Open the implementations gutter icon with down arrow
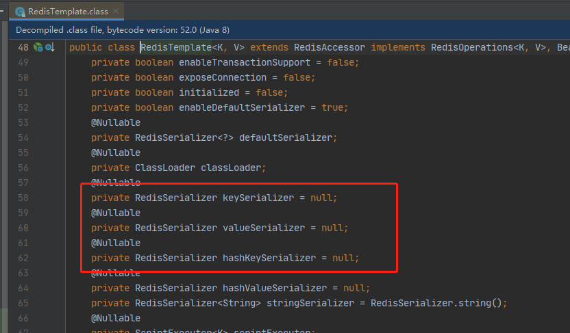 coord(50,47)
